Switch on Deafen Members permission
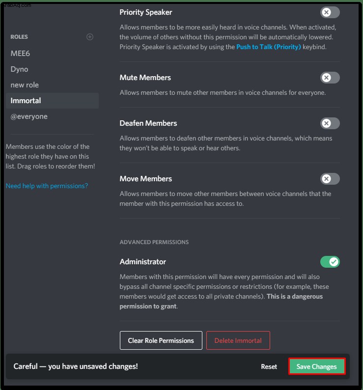The image size is (363, 390). 330,123
